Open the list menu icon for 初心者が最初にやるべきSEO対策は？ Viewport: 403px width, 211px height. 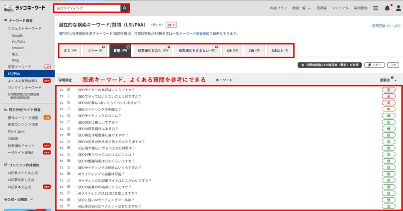tap(68, 148)
